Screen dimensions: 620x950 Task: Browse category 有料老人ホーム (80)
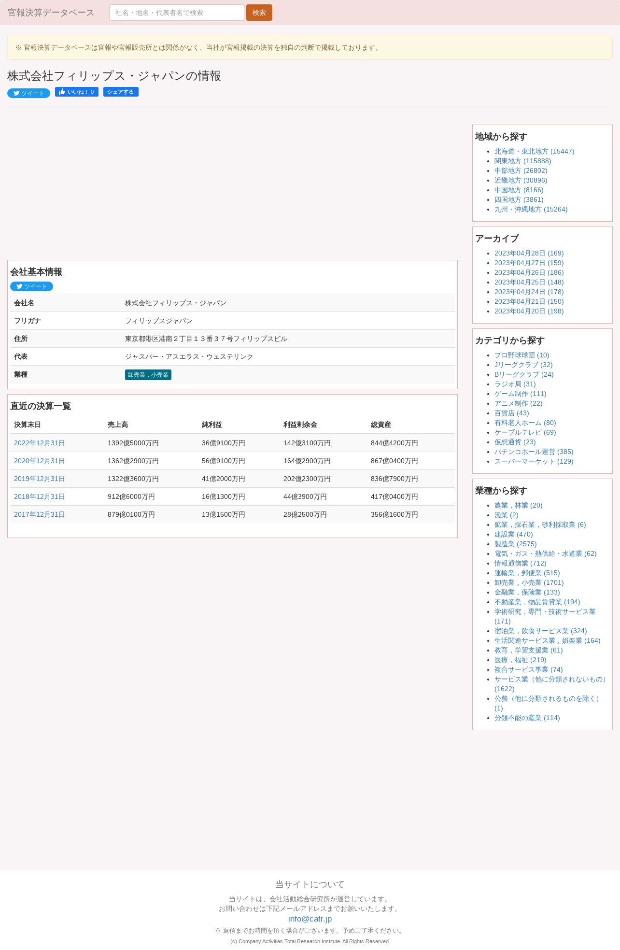point(525,423)
